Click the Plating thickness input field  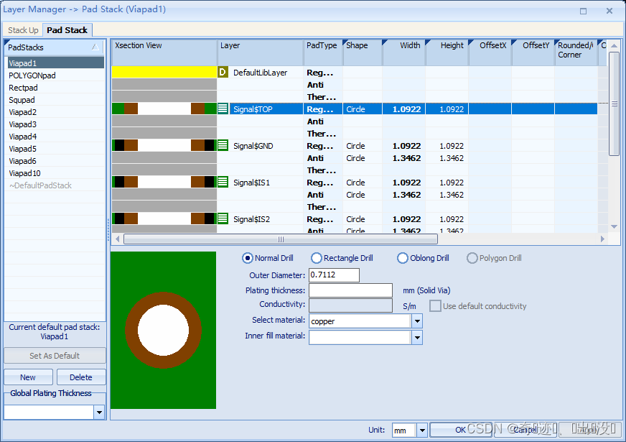tap(350, 290)
